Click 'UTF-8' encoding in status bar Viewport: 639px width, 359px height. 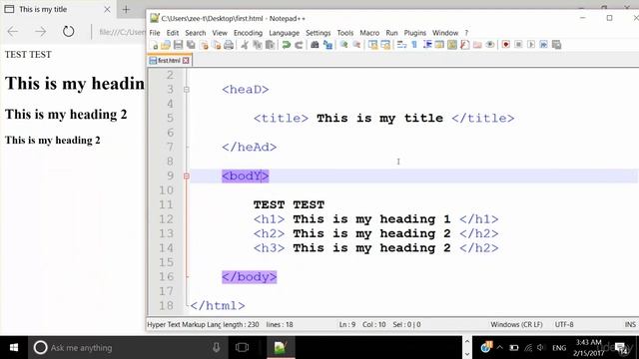point(564,324)
